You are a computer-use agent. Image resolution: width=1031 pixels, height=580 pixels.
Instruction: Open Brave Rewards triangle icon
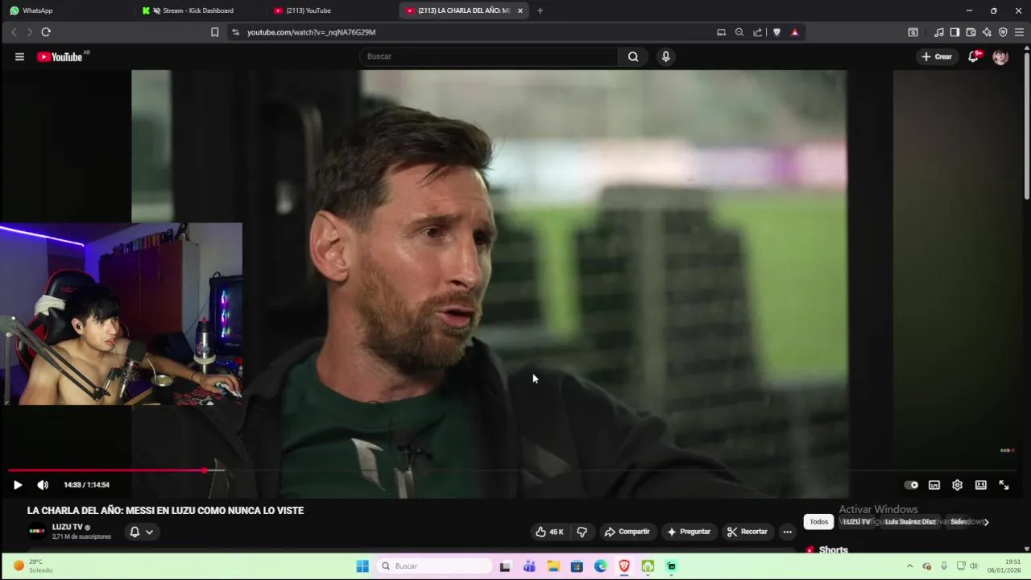[795, 32]
